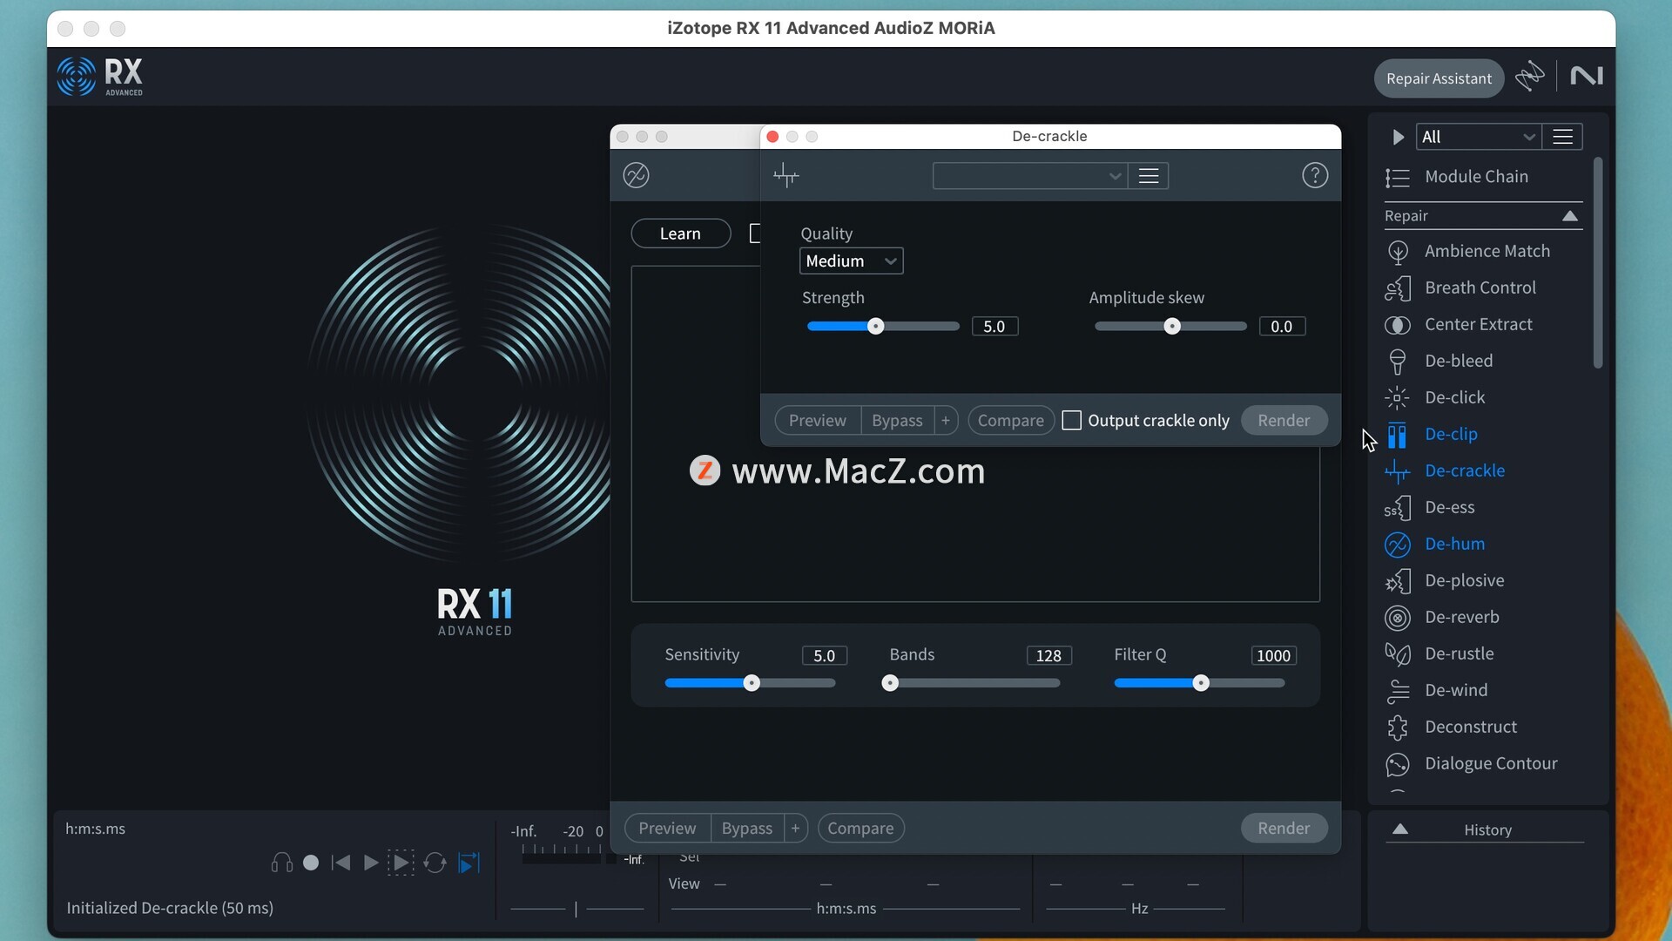The height and width of the screenshot is (941, 1672).
Task: Click the Amplitude skew value field 0.0
Action: point(1282,327)
